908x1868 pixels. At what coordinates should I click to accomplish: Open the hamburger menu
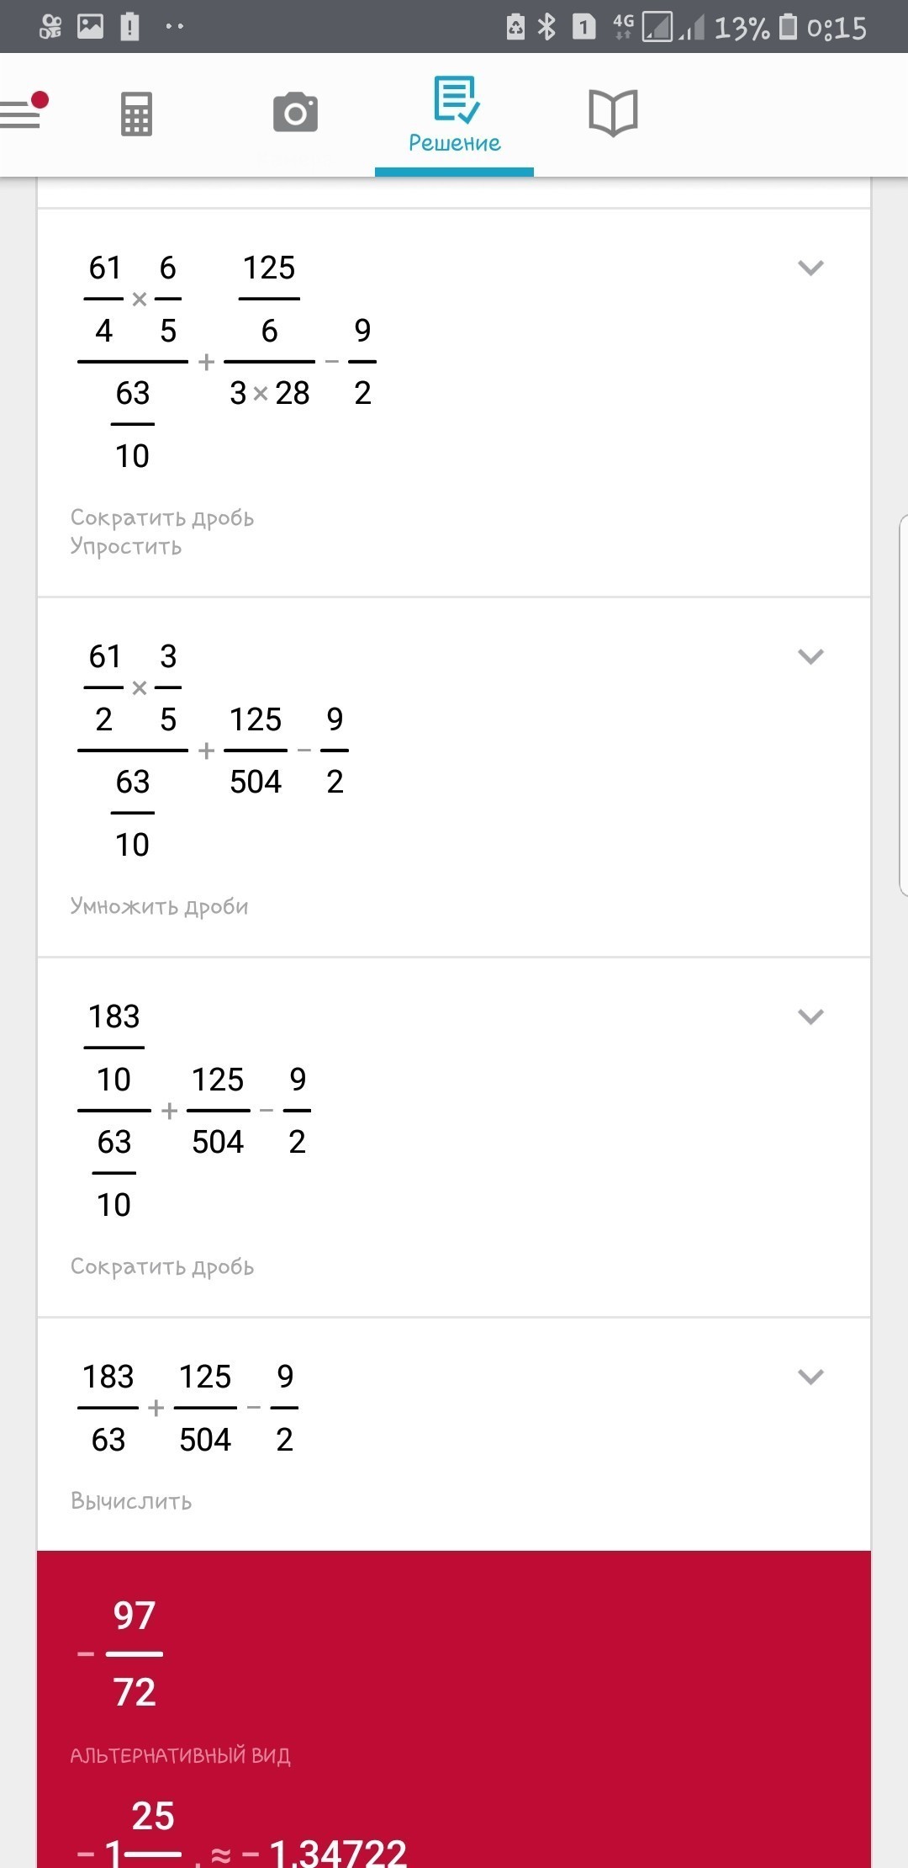pos(22,113)
